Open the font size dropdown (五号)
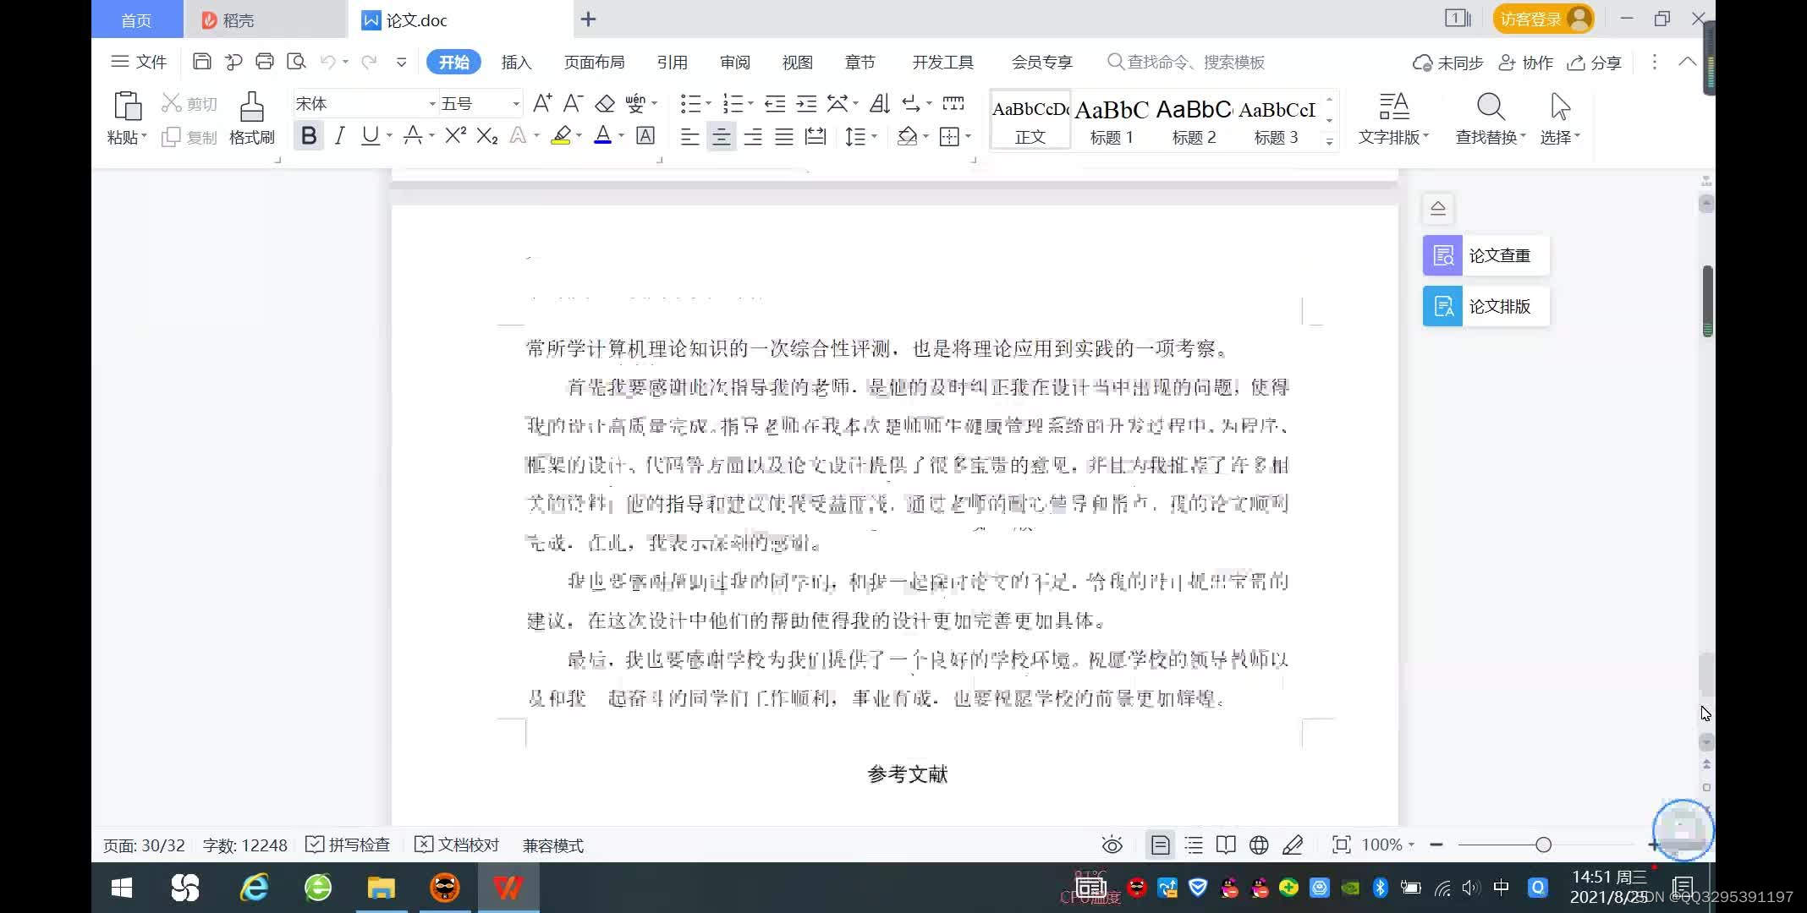 pos(516,104)
